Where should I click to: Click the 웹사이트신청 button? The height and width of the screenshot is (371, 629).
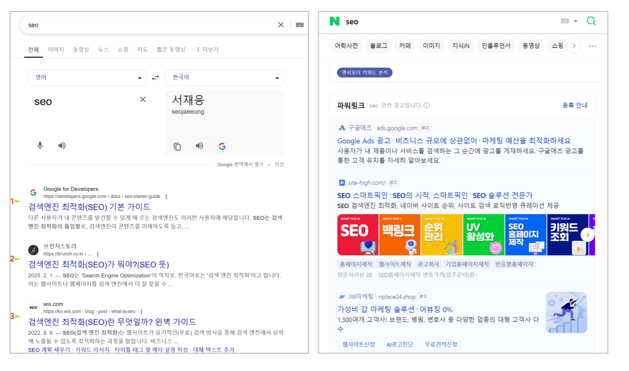[358, 344]
